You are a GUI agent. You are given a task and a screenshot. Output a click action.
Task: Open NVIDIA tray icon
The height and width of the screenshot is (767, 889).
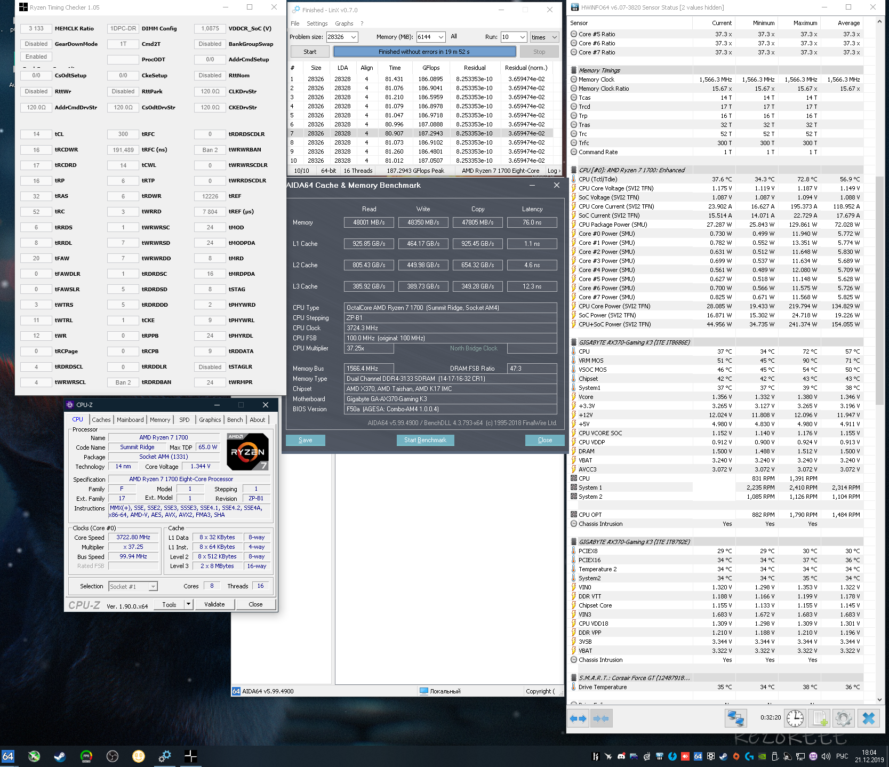[x=762, y=756]
